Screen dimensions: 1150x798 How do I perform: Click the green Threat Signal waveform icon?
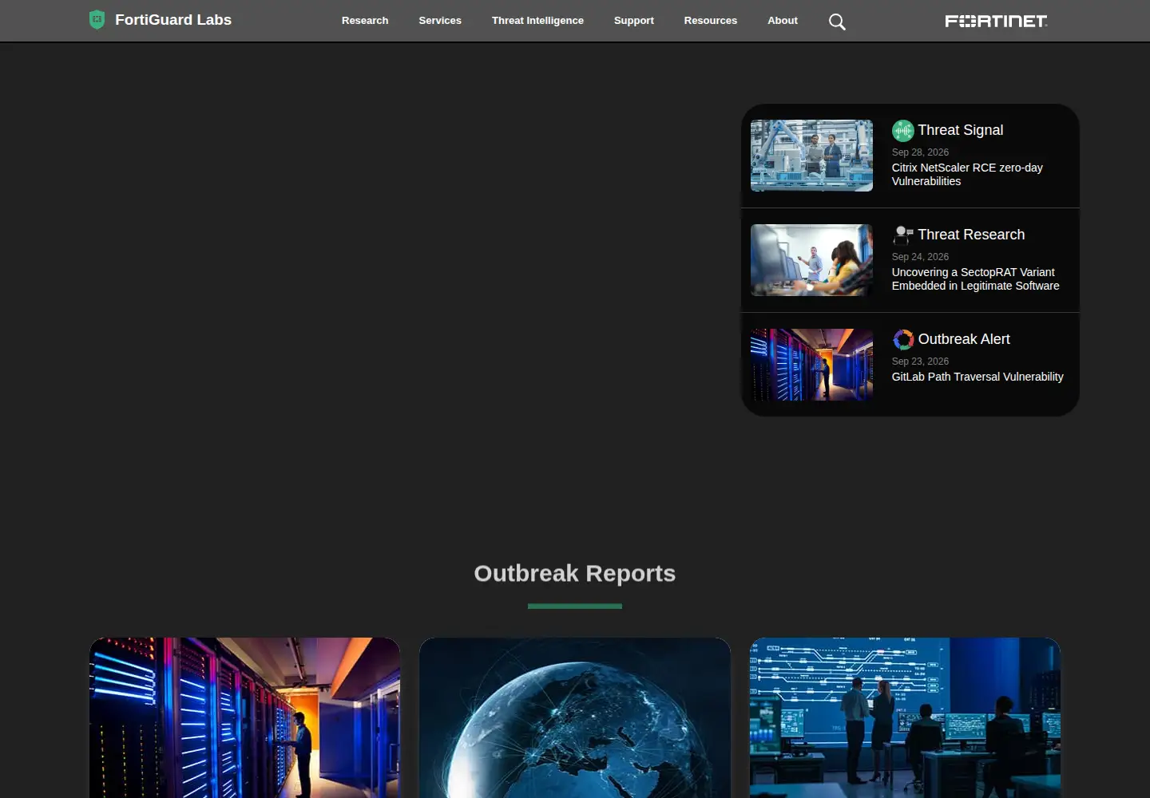tap(903, 130)
